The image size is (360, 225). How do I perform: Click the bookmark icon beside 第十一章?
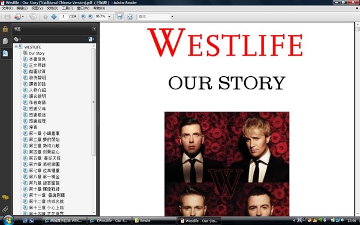click(25, 195)
